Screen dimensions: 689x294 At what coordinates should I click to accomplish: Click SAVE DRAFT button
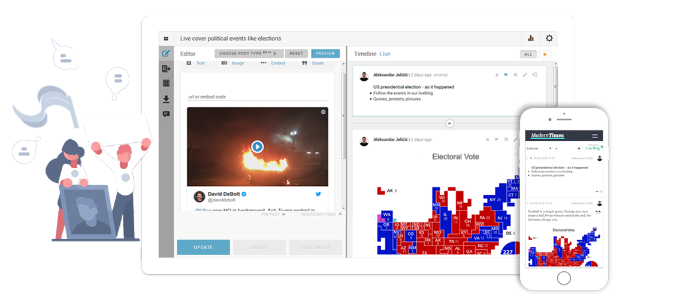click(316, 247)
